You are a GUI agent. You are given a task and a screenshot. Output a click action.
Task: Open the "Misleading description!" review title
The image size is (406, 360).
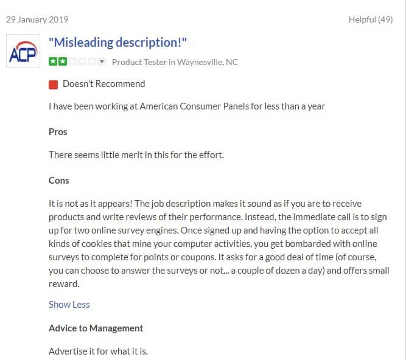coord(117,43)
